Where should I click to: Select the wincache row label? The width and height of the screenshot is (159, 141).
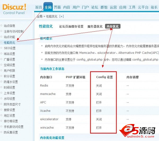(x=47, y=128)
